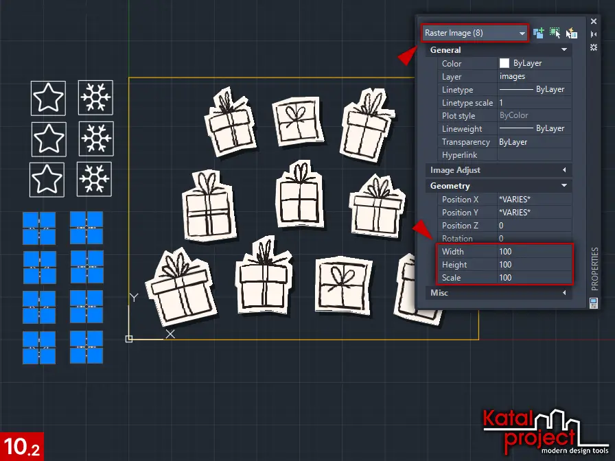Select the top-left star block

click(48, 98)
